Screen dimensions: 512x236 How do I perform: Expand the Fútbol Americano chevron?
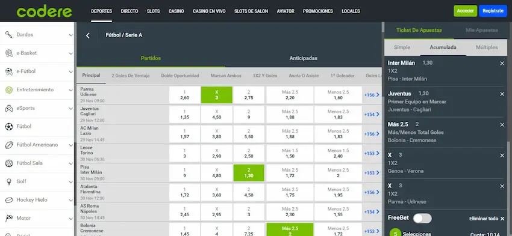(71, 145)
